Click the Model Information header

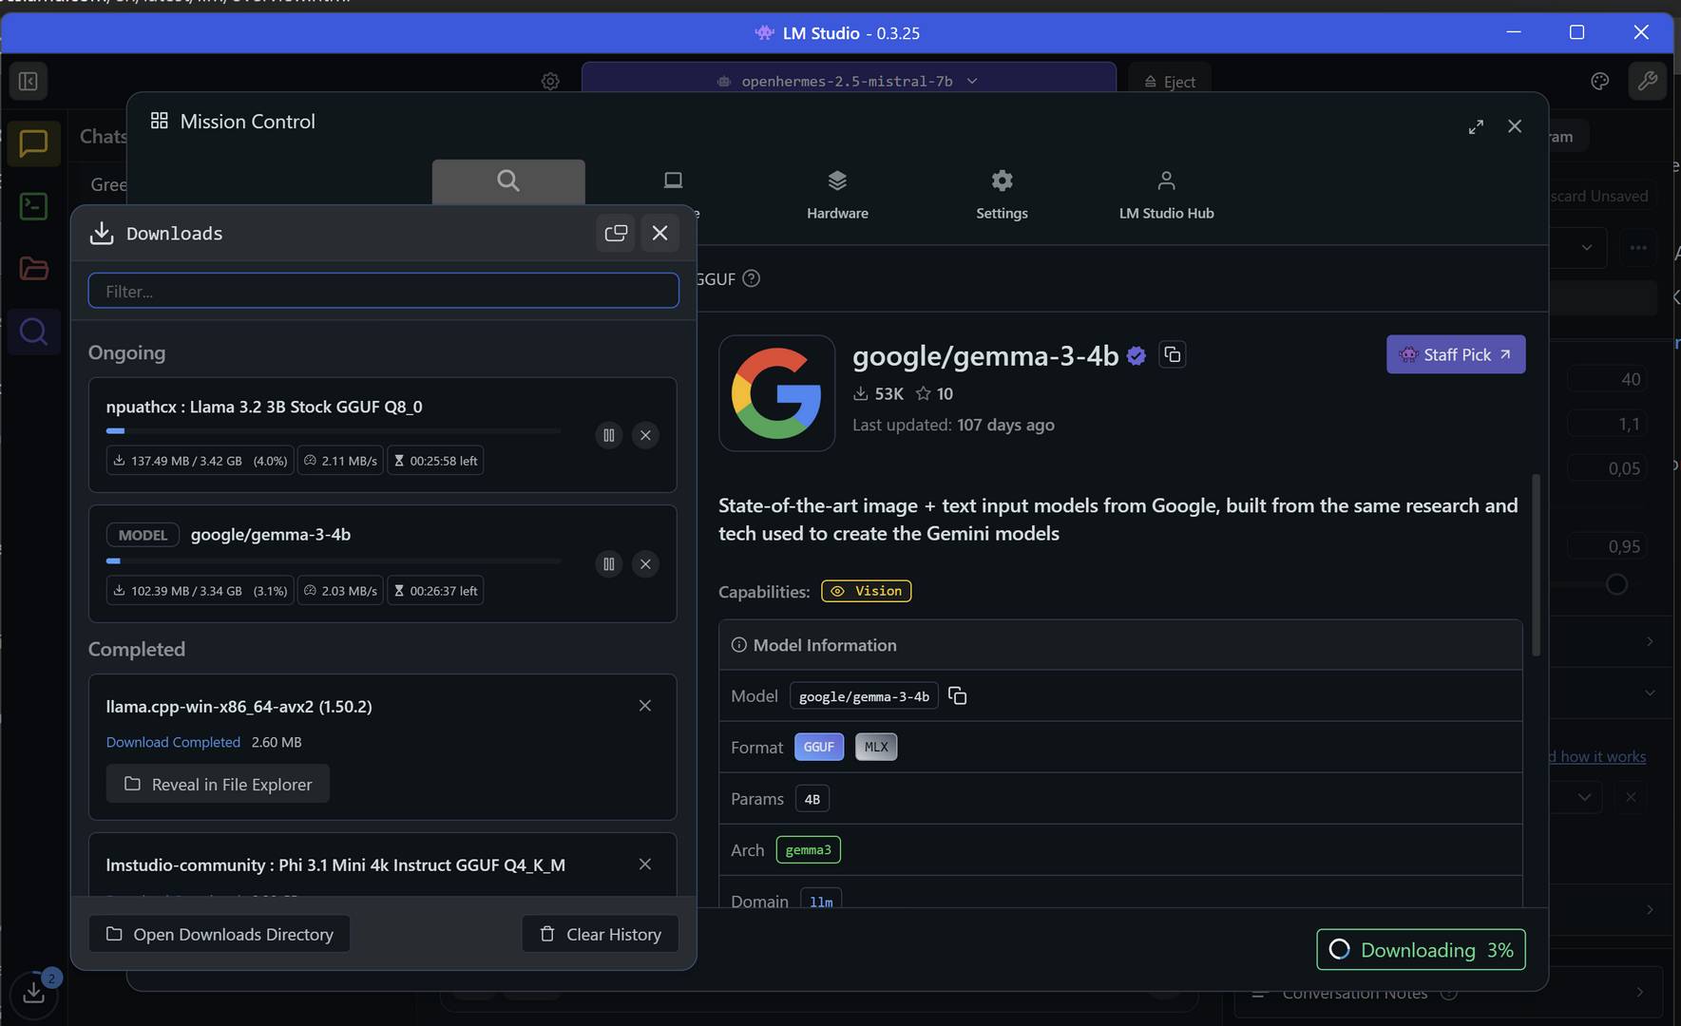1121,645
